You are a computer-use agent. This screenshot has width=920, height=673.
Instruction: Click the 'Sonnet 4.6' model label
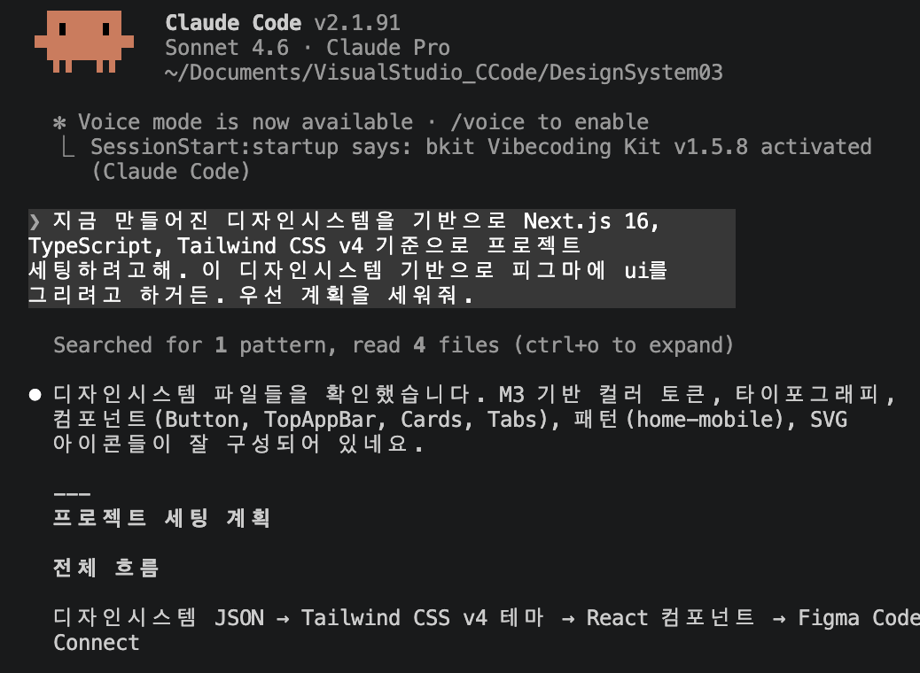tap(227, 48)
